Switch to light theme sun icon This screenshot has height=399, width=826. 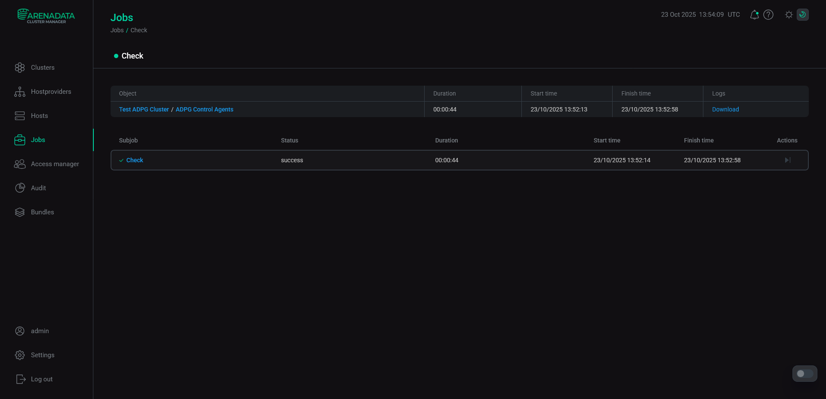pos(789,15)
